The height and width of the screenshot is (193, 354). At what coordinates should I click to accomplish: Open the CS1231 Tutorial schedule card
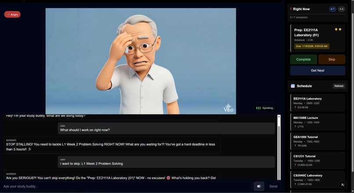(x=318, y=160)
